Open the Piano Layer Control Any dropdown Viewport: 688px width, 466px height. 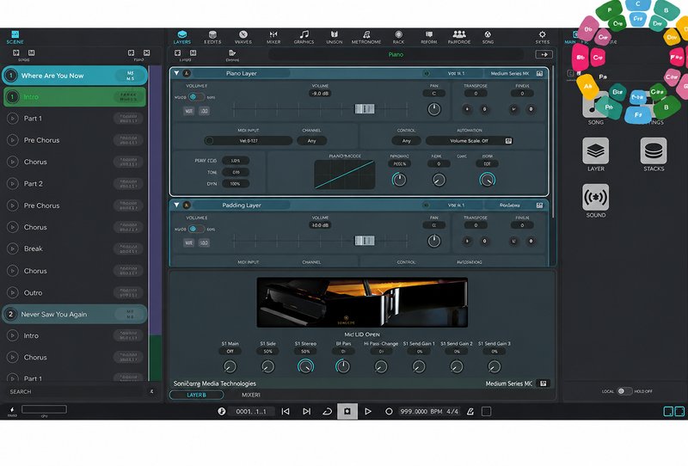click(406, 141)
